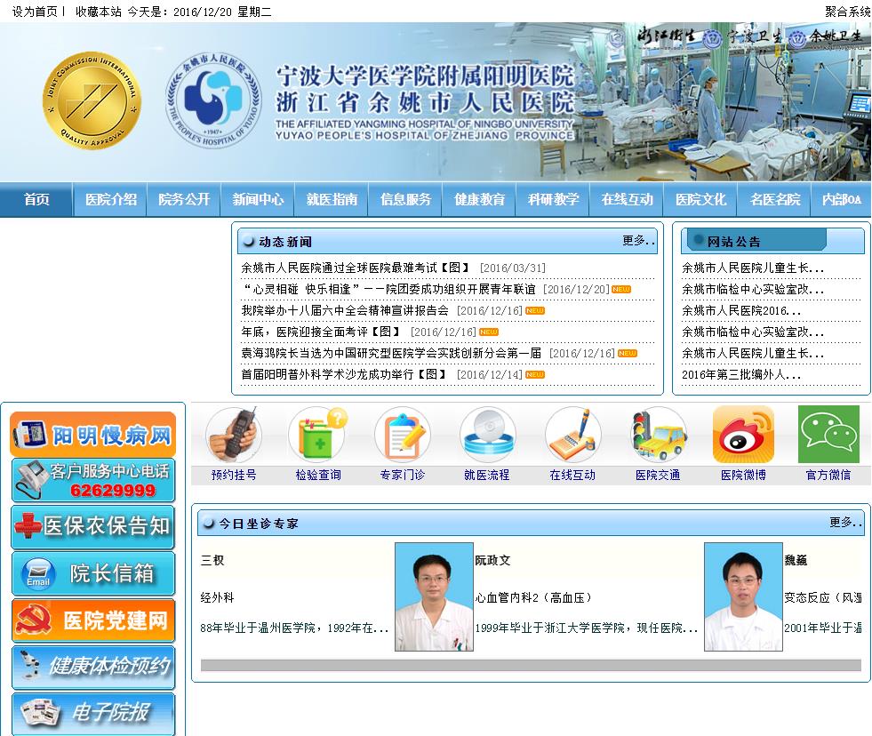Screen dimensions: 872x736
Task: Open news 袁海鸿院长当选为中国研究型医院学会
Action: pyautogui.click(x=391, y=353)
